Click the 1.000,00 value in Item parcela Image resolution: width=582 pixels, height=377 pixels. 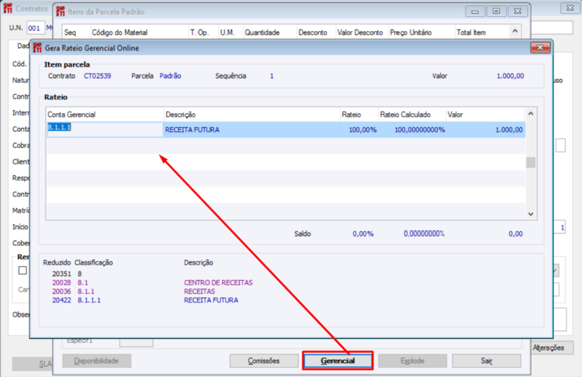tap(511, 76)
